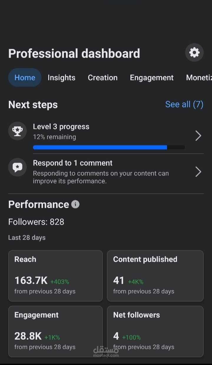Tap the Level 3 progress bar

click(109, 147)
